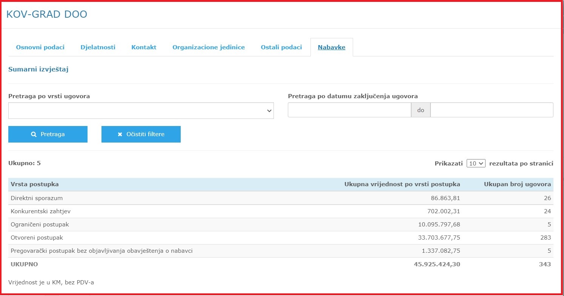The width and height of the screenshot is (564, 296).
Task: Expand the Pretraga po vrsti ugovora dropdown
Action: (141, 111)
